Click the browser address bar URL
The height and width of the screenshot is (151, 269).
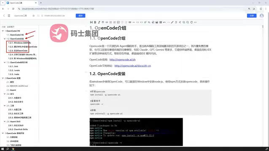(58, 9)
